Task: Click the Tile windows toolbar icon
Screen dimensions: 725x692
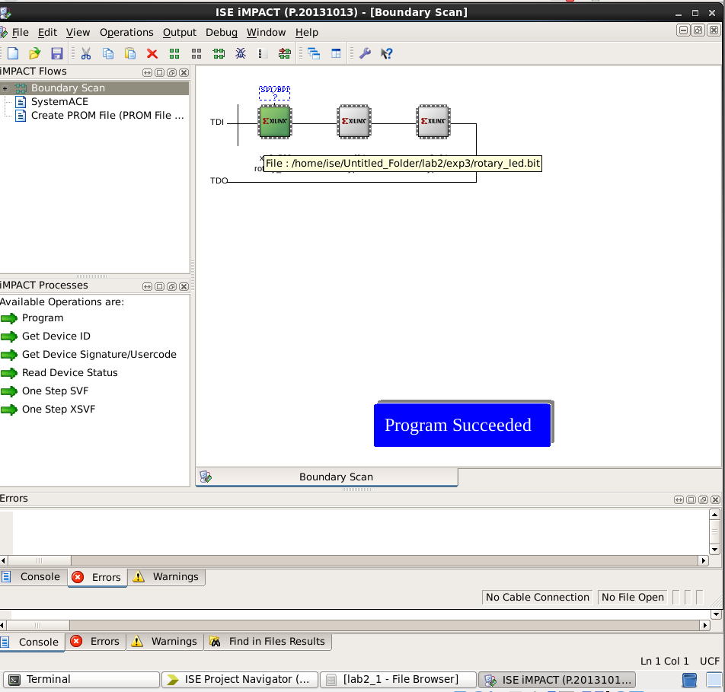Action: point(336,53)
